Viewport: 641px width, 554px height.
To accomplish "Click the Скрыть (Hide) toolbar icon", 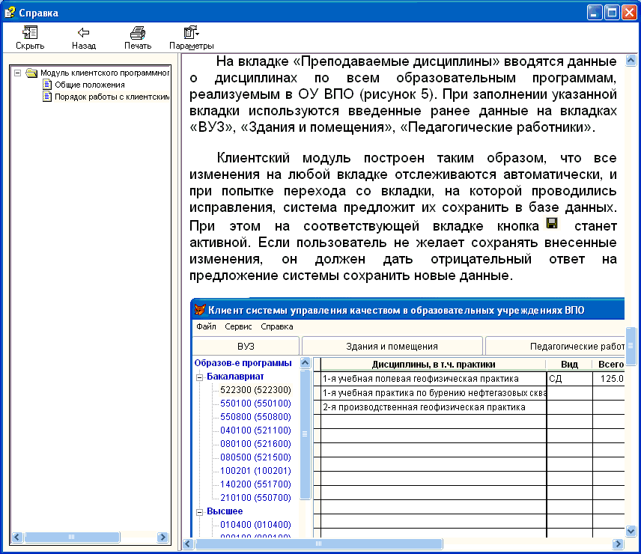I will point(30,32).
